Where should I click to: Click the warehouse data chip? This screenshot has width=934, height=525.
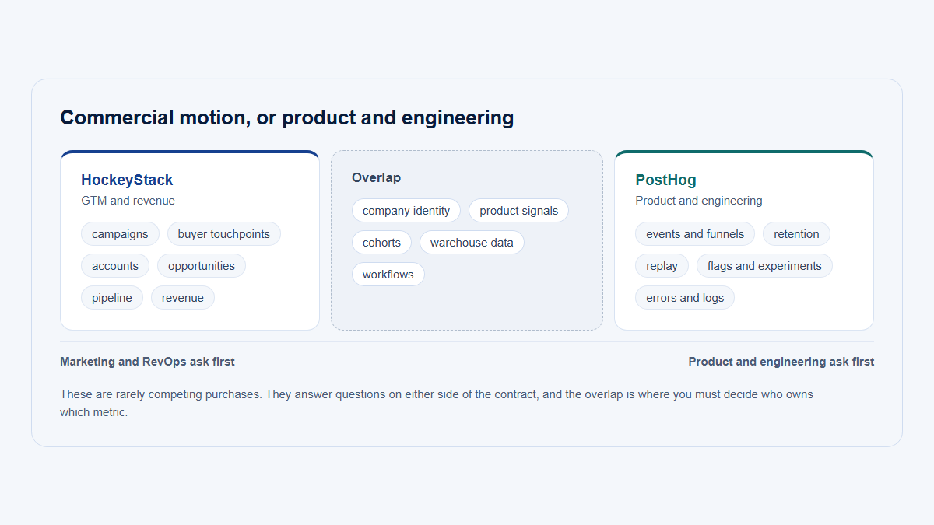[472, 243]
